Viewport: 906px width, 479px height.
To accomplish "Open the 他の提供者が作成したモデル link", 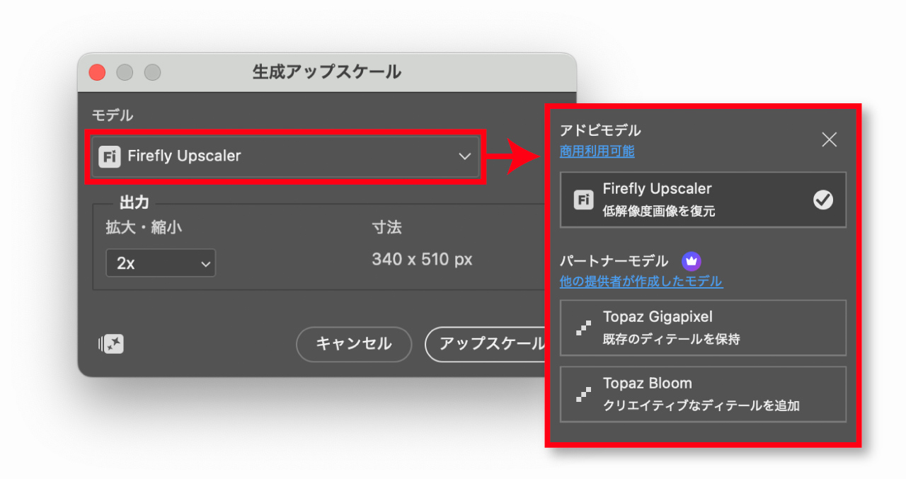I will [x=641, y=282].
